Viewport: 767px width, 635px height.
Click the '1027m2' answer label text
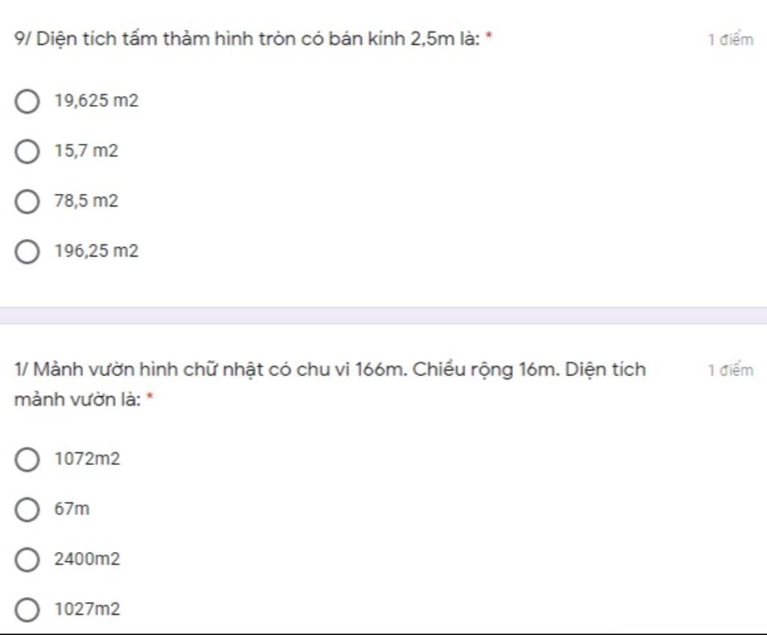pos(87,609)
